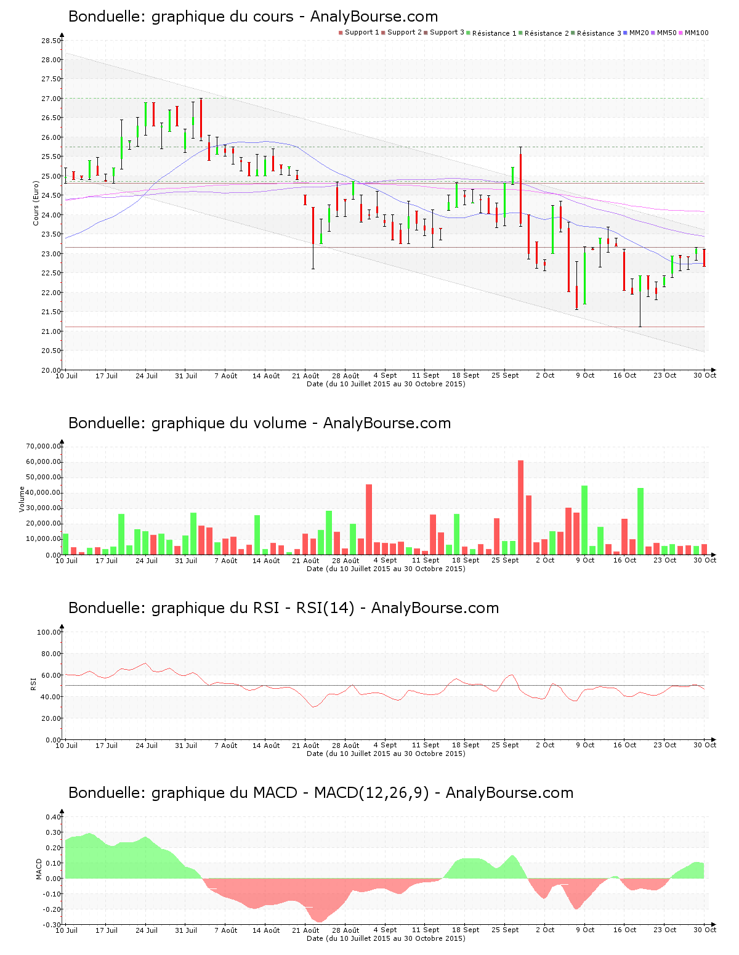Click the 28.50 price axis value
The image size is (739, 955).
pos(51,41)
